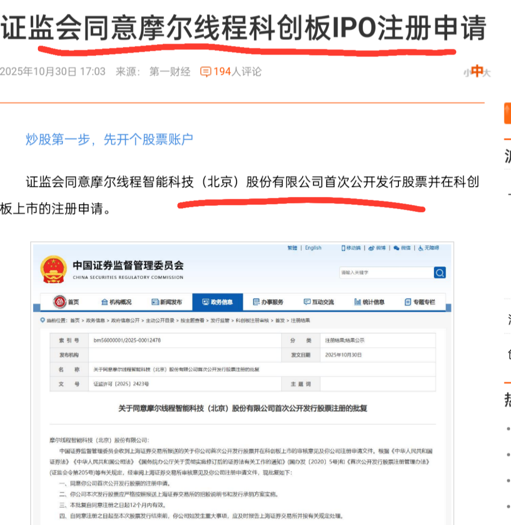
Task: Open the 互动交流 tab
Action: (x=318, y=302)
